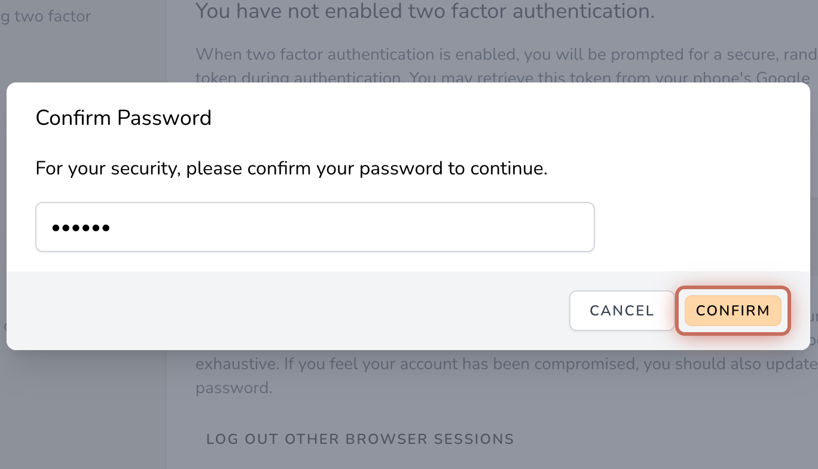The image size is (818, 469).
Task: Click Log Out Other Browser Sessions
Action: point(360,439)
